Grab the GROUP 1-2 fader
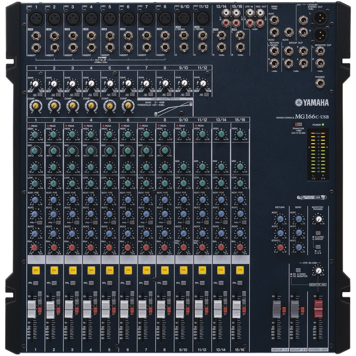 [277, 309]
